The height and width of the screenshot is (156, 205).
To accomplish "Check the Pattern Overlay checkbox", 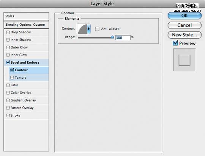I will [x=8, y=108].
